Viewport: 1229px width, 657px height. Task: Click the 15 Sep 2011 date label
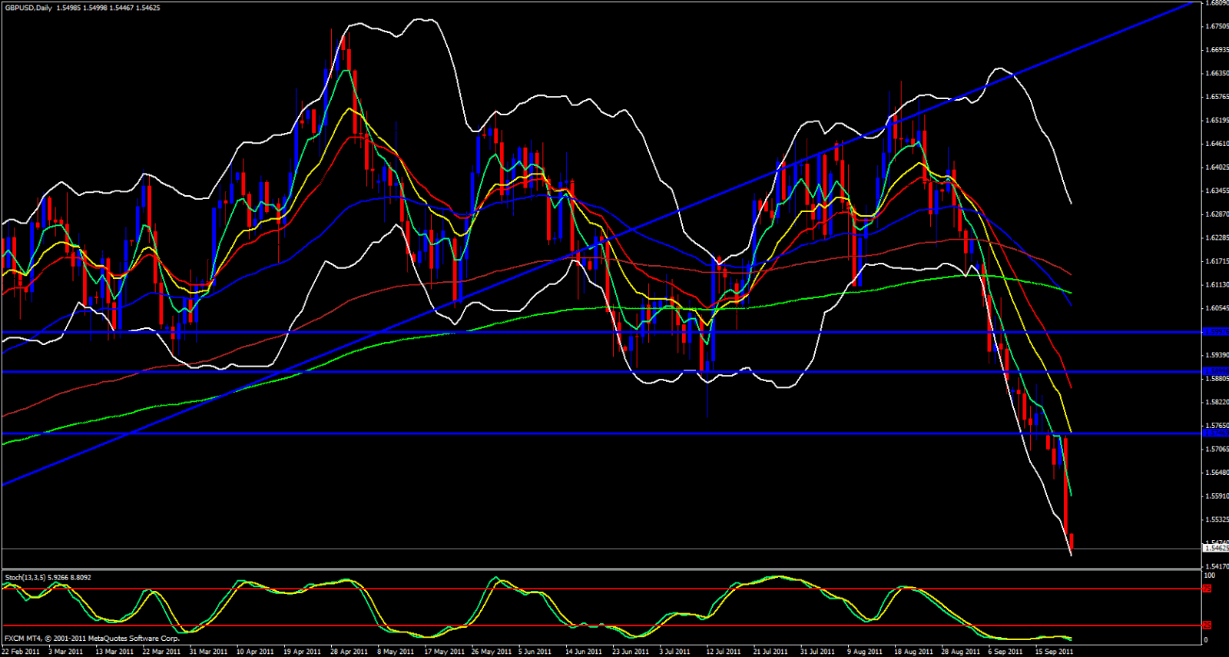tap(1054, 652)
